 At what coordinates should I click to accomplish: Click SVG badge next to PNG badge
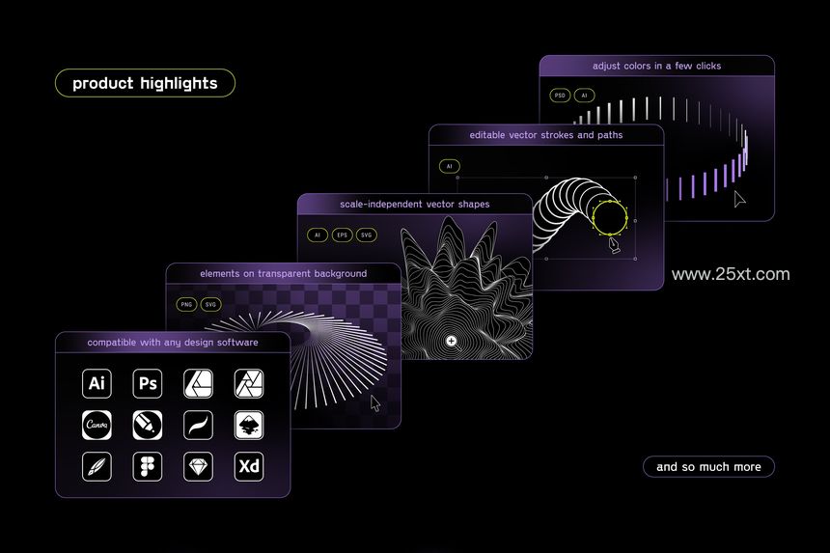210,304
